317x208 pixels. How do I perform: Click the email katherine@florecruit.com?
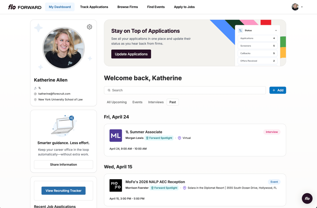(x=54, y=94)
